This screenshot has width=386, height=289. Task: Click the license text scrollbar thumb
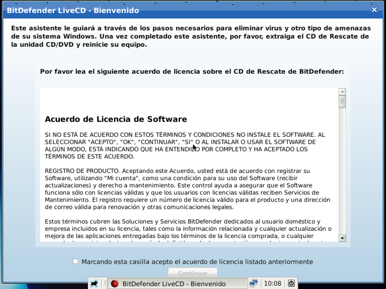[342, 101]
